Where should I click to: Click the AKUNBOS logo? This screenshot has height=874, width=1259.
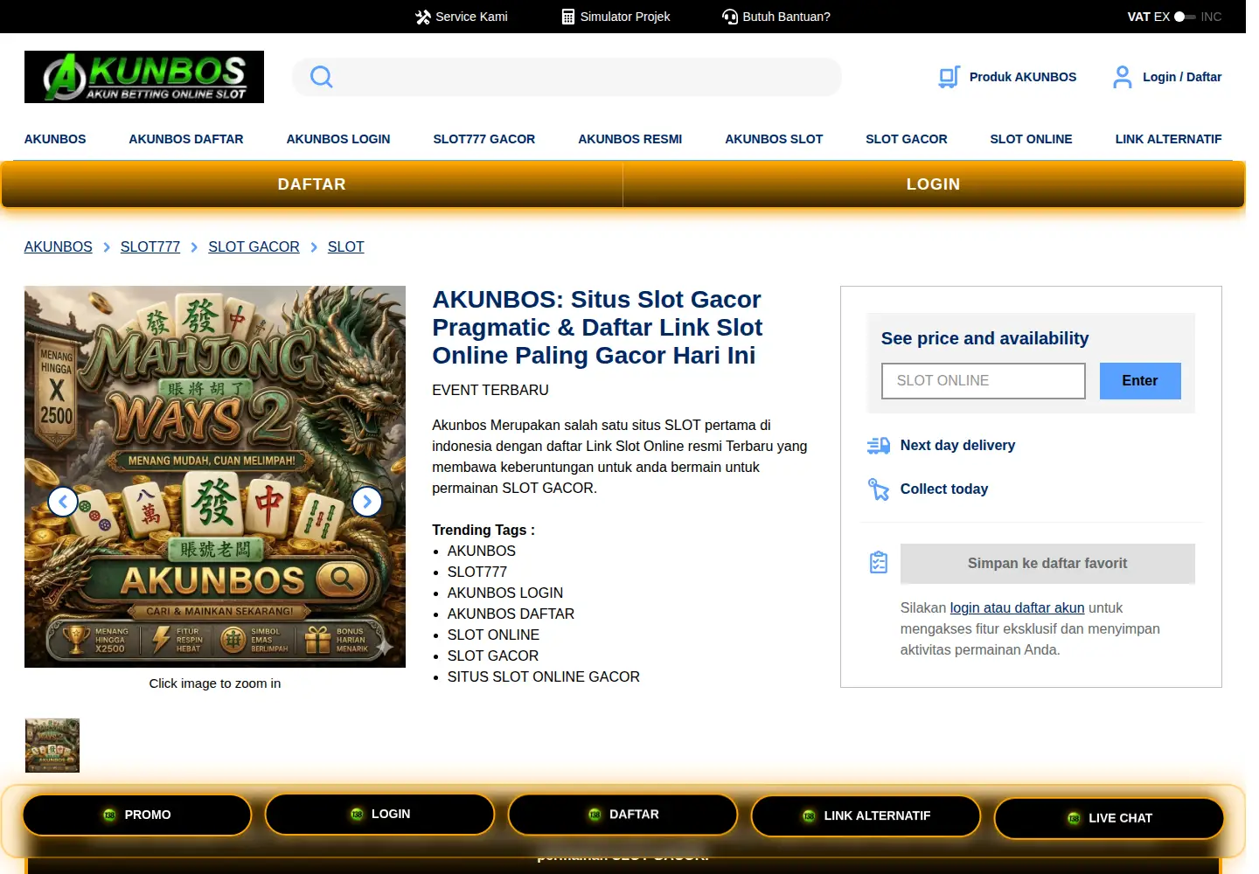[x=144, y=77]
